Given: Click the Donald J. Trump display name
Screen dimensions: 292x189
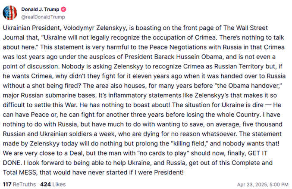Looking at the screenshot, I should (39, 9).
